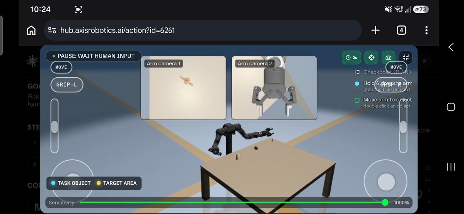Take a snapshot with camera icon
The width and height of the screenshot is (464, 214).
click(x=388, y=58)
